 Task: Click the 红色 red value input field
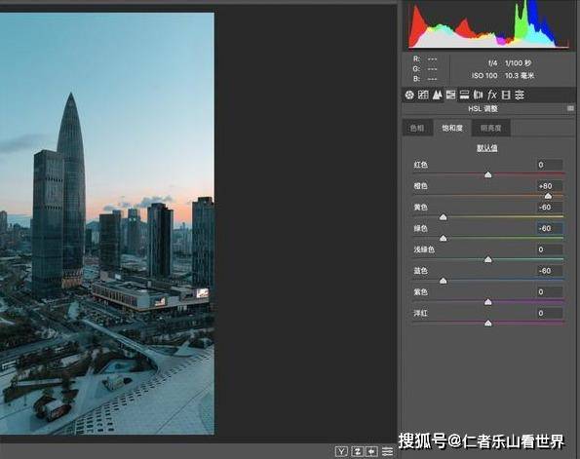tap(550, 165)
